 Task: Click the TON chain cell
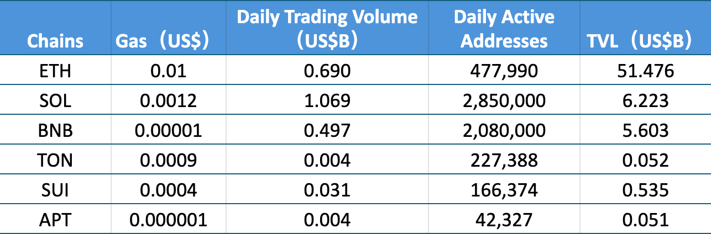[x=55, y=161]
